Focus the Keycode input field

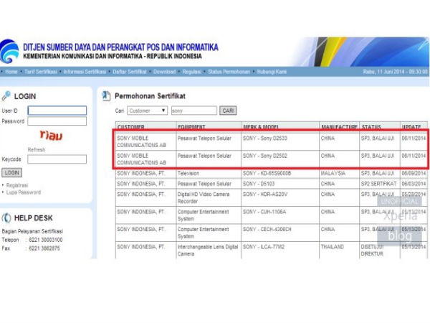coord(57,159)
